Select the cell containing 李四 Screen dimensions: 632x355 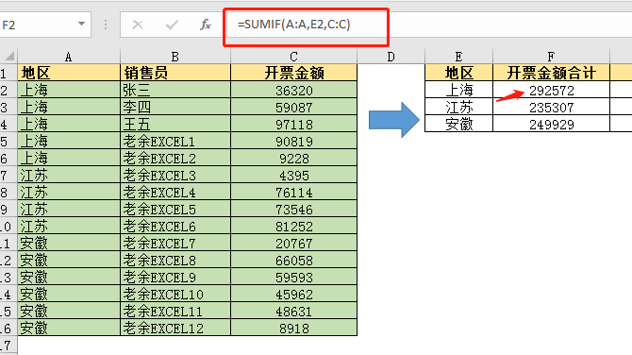pos(175,107)
